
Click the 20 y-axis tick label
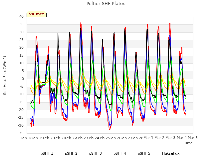tap(21, 47)
